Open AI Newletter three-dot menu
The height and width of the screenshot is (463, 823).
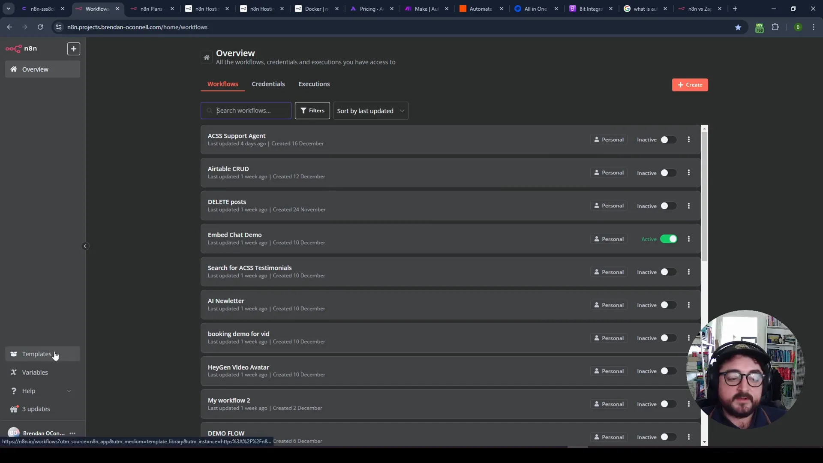point(689,305)
